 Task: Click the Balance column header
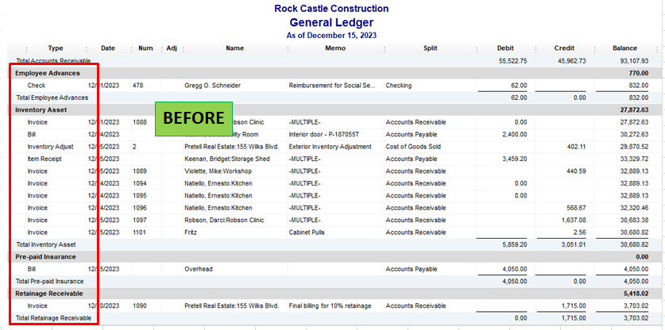click(624, 48)
